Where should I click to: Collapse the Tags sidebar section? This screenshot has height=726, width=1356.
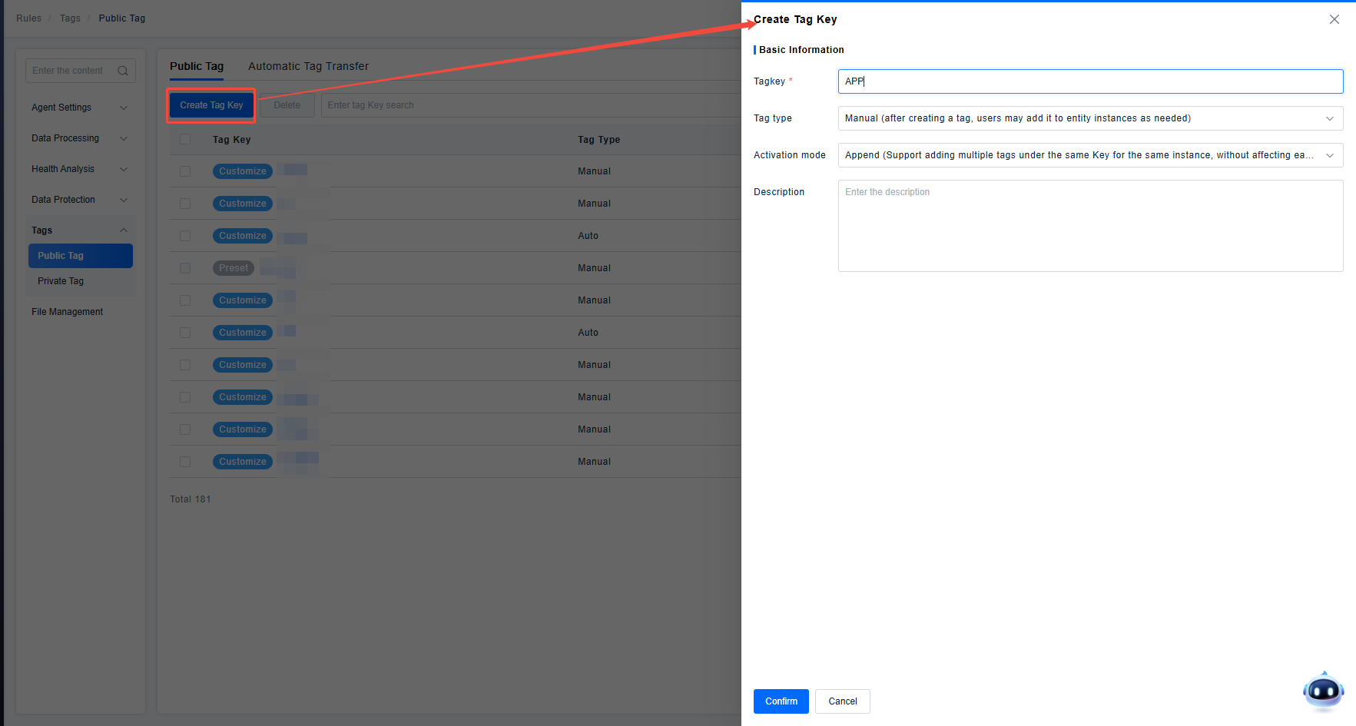124,230
